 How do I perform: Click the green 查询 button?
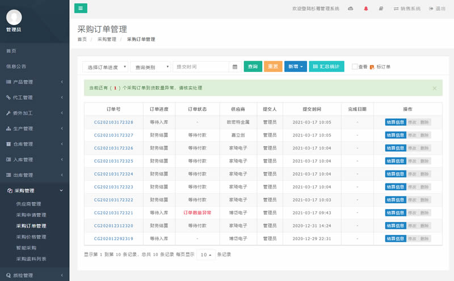[253, 67]
